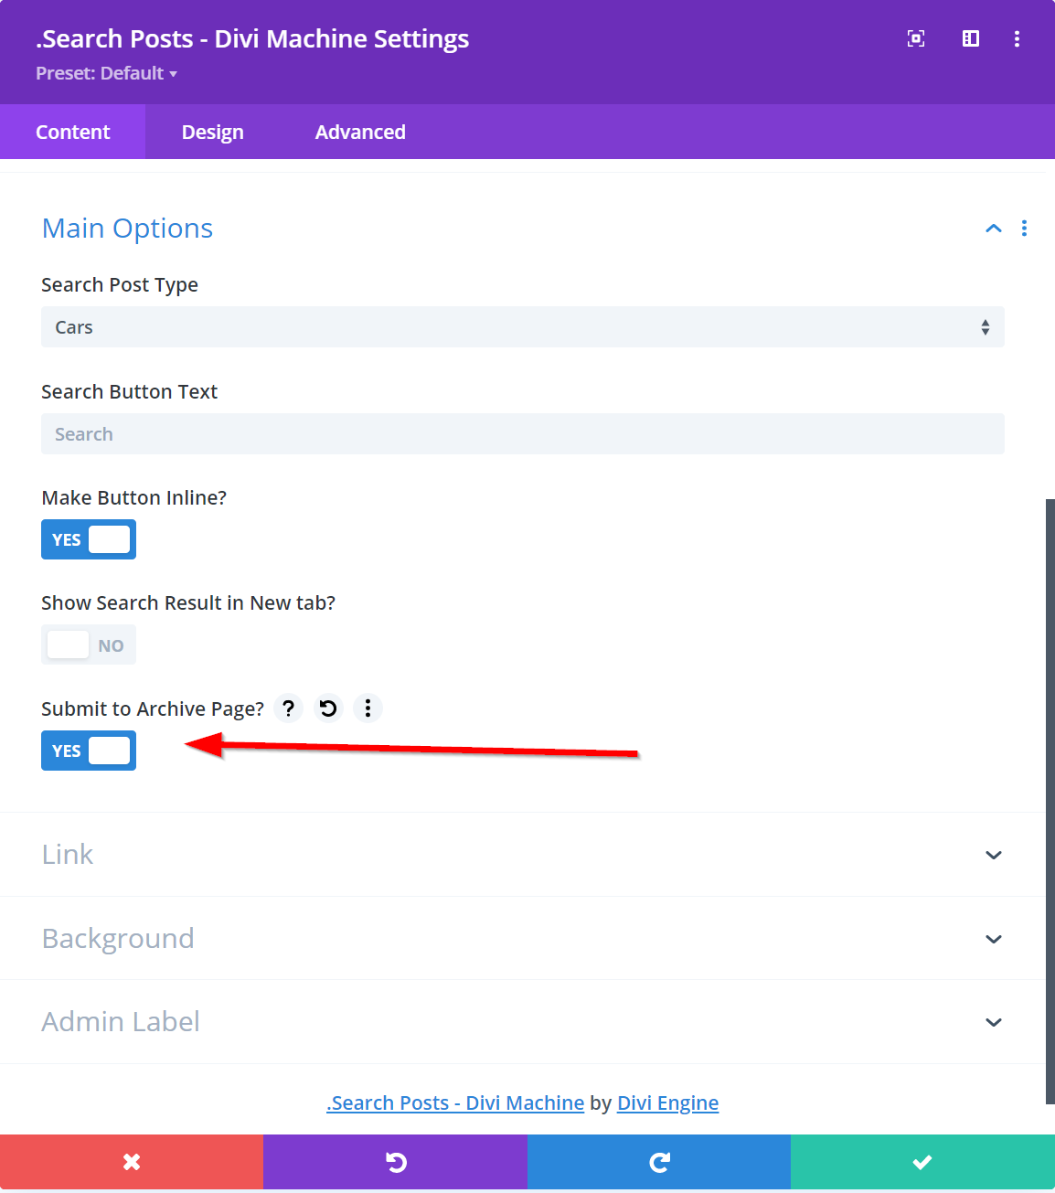Enable Show Search Result in New tab
The height and width of the screenshot is (1193, 1055).
tap(89, 645)
